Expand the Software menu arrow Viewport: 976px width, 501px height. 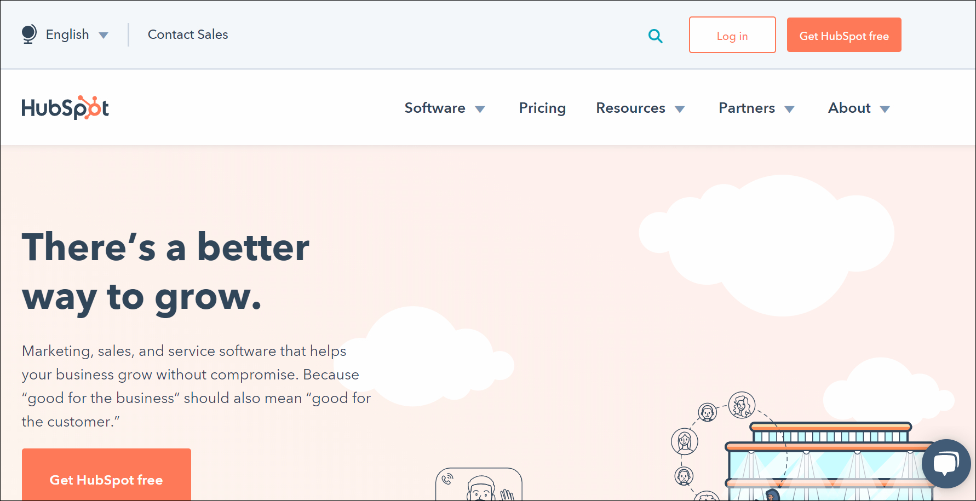(480, 109)
